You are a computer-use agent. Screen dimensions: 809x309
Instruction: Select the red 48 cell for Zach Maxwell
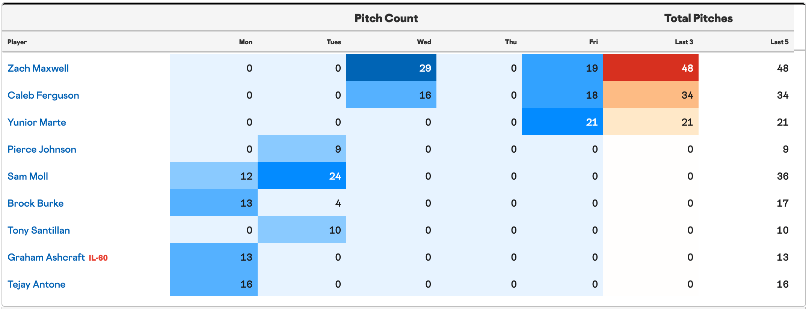pos(651,67)
